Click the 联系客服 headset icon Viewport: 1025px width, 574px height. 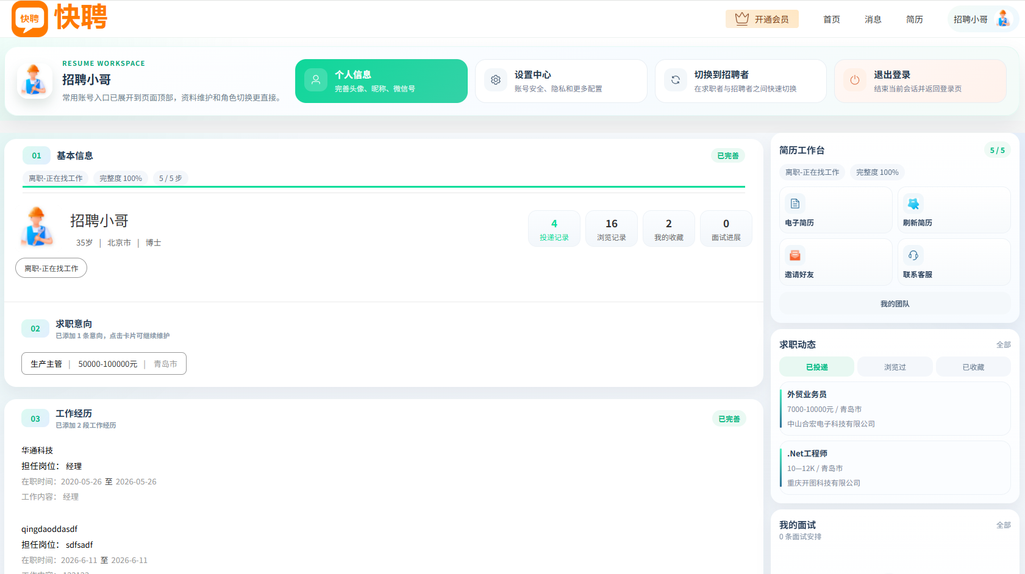913,255
